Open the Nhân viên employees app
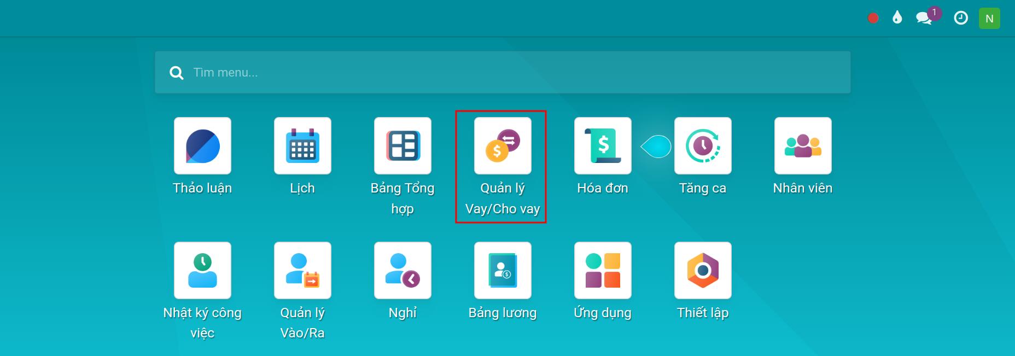This screenshot has width=1015, height=356. (803, 145)
